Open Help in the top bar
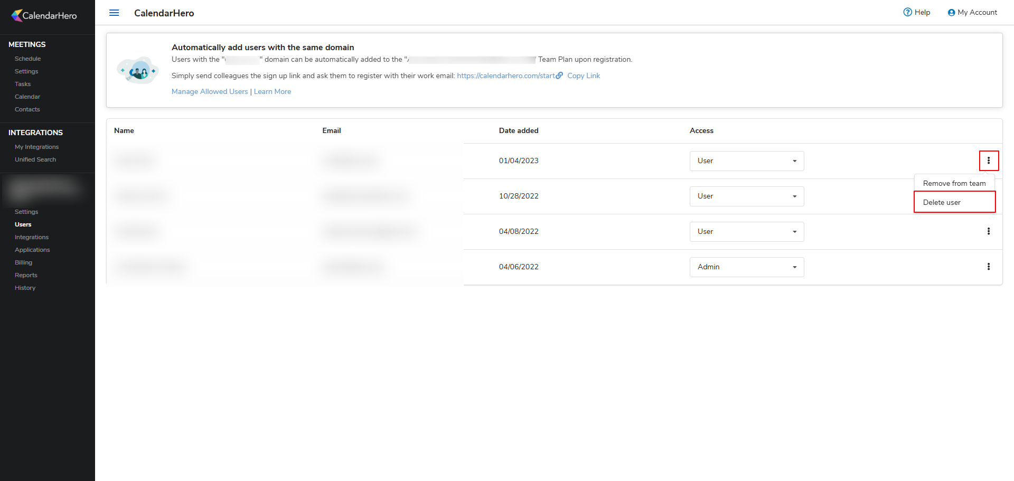The image size is (1014, 481). [917, 12]
